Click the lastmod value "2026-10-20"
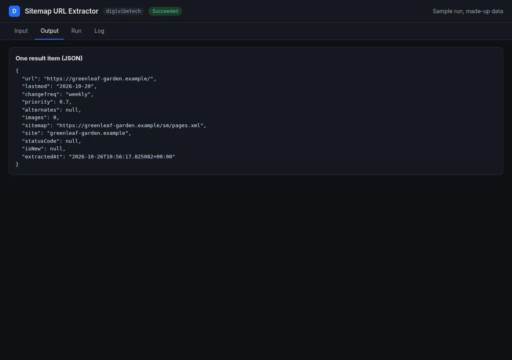The height and width of the screenshot is (360, 512). (x=75, y=86)
